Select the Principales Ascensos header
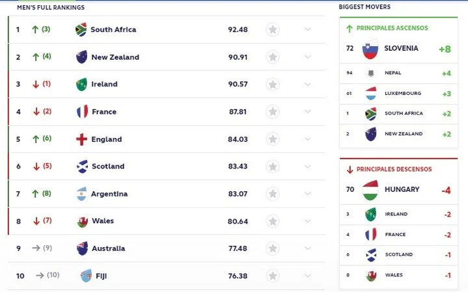The image size is (468, 292). (x=397, y=29)
